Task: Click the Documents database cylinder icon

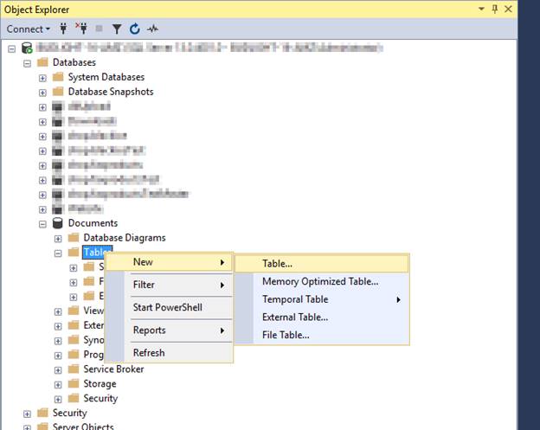Action: 58,223
